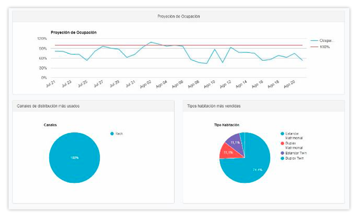This screenshot has height=220, width=359.
Task: Select the red 11.1% pie slice
Action: (x=229, y=151)
